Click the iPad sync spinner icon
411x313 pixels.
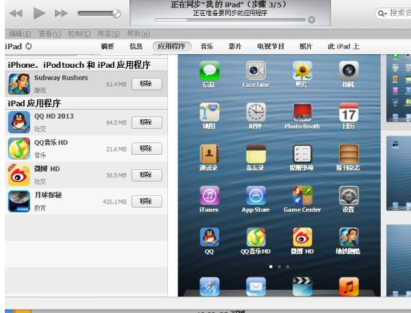click(28, 47)
